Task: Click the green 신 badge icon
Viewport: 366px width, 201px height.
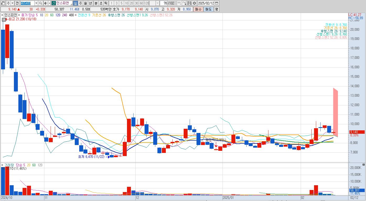Action: click(54, 3)
